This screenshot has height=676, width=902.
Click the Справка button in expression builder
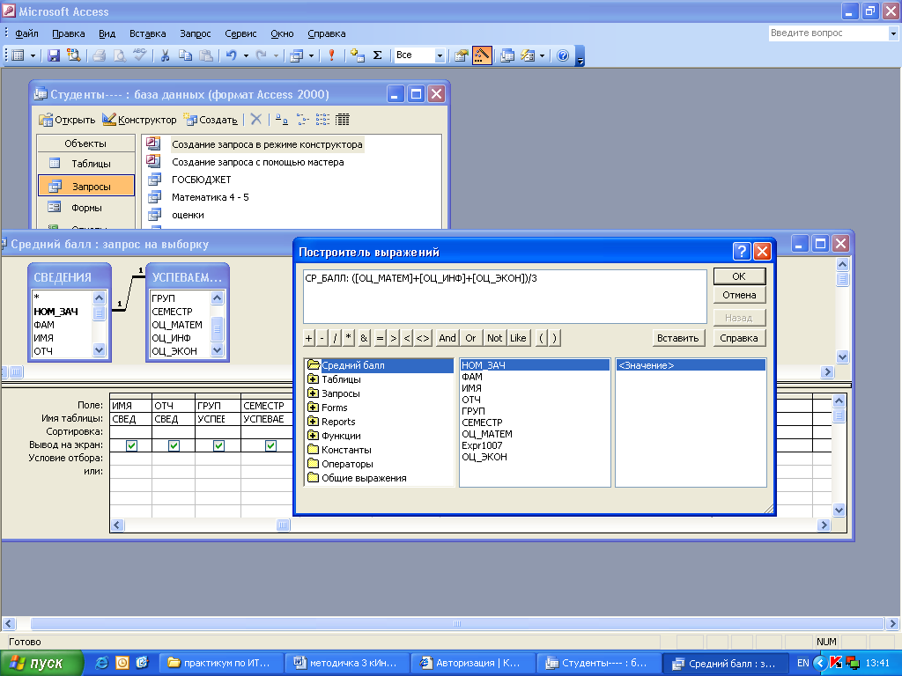click(739, 338)
